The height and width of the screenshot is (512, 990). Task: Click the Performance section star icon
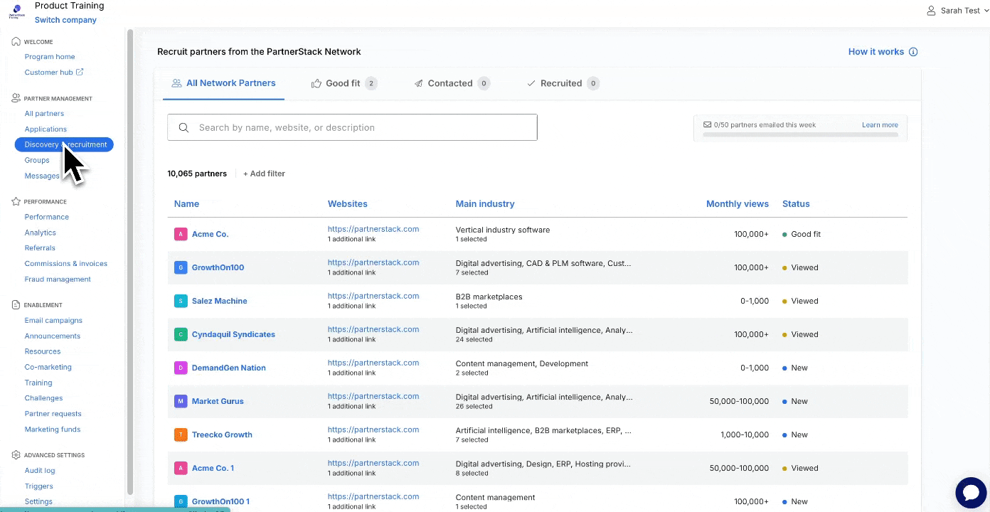pyautogui.click(x=16, y=201)
